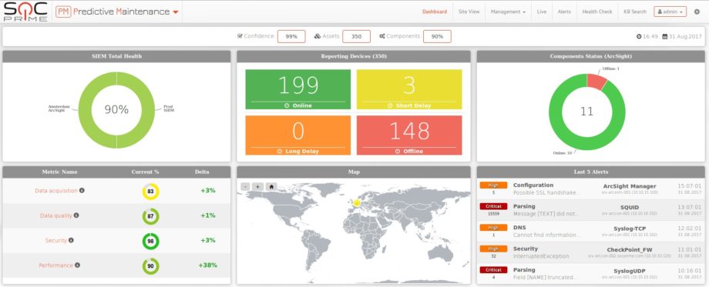Open the KB Search menu item
This screenshot has height=287, width=709.
point(635,12)
